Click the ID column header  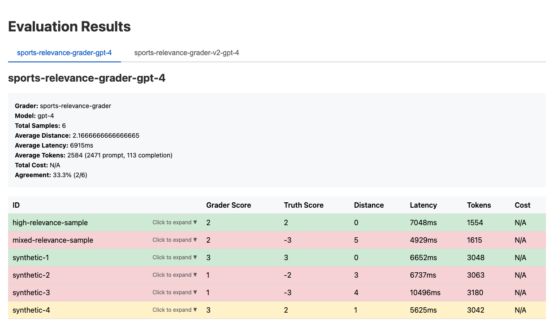[x=16, y=205]
